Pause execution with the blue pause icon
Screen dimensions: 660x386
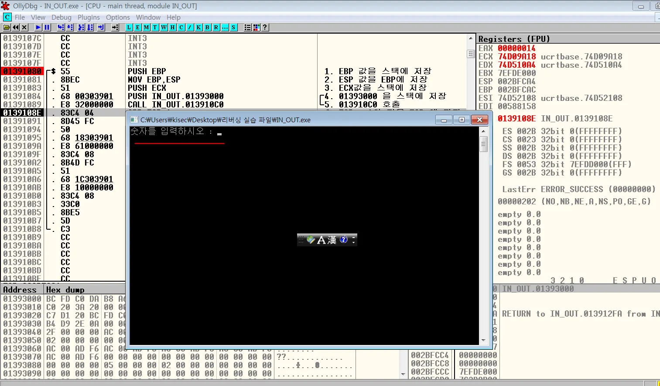point(47,27)
